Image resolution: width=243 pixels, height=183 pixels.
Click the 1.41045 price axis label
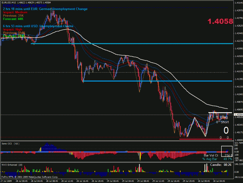click(239, 94)
